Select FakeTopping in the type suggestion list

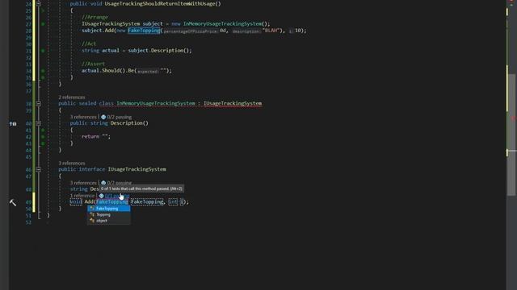pyautogui.click(x=109, y=209)
